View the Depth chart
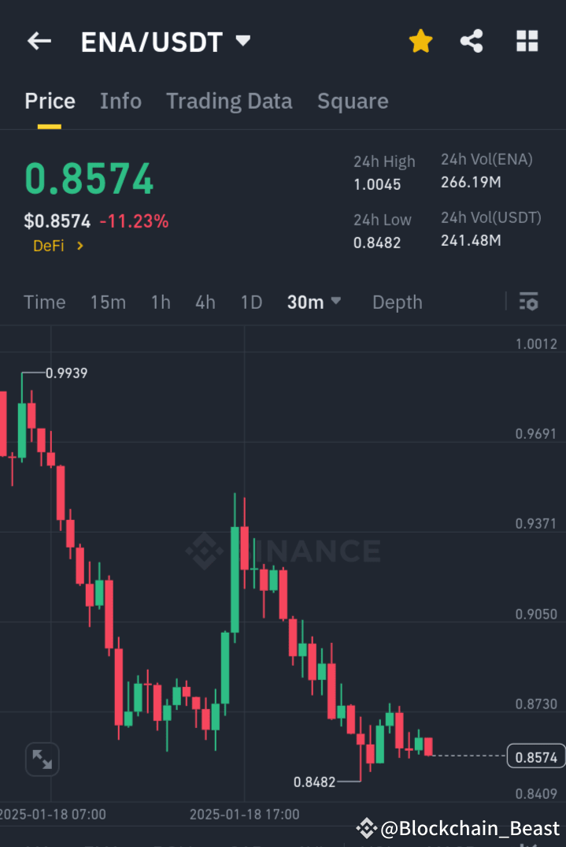566x847 pixels. point(397,302)
